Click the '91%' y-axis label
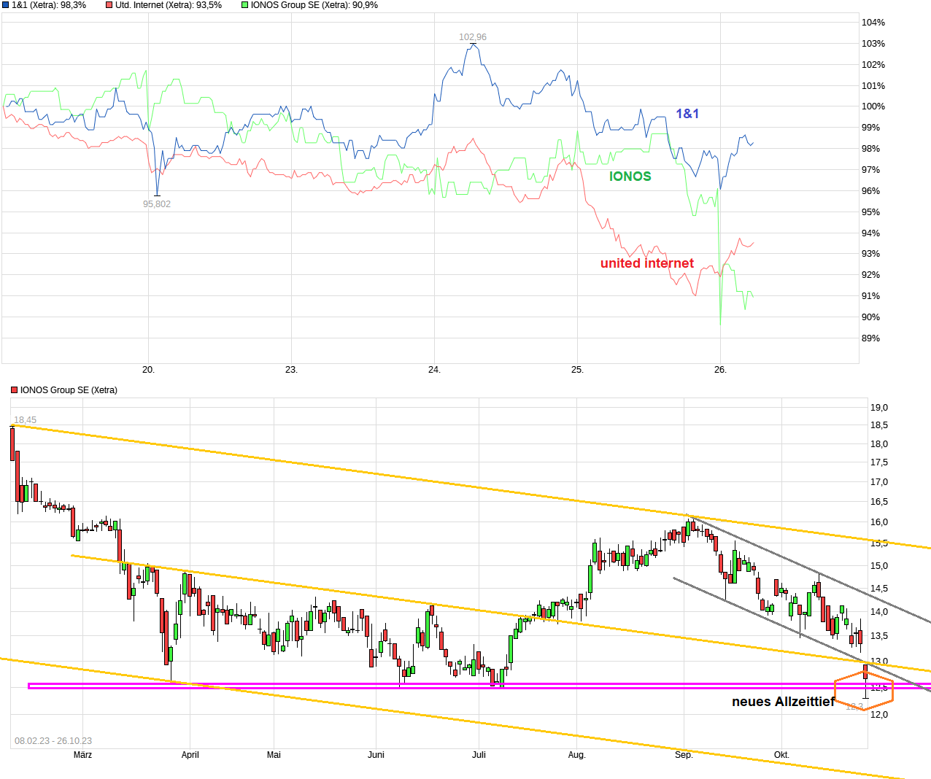 click(871, 296)
